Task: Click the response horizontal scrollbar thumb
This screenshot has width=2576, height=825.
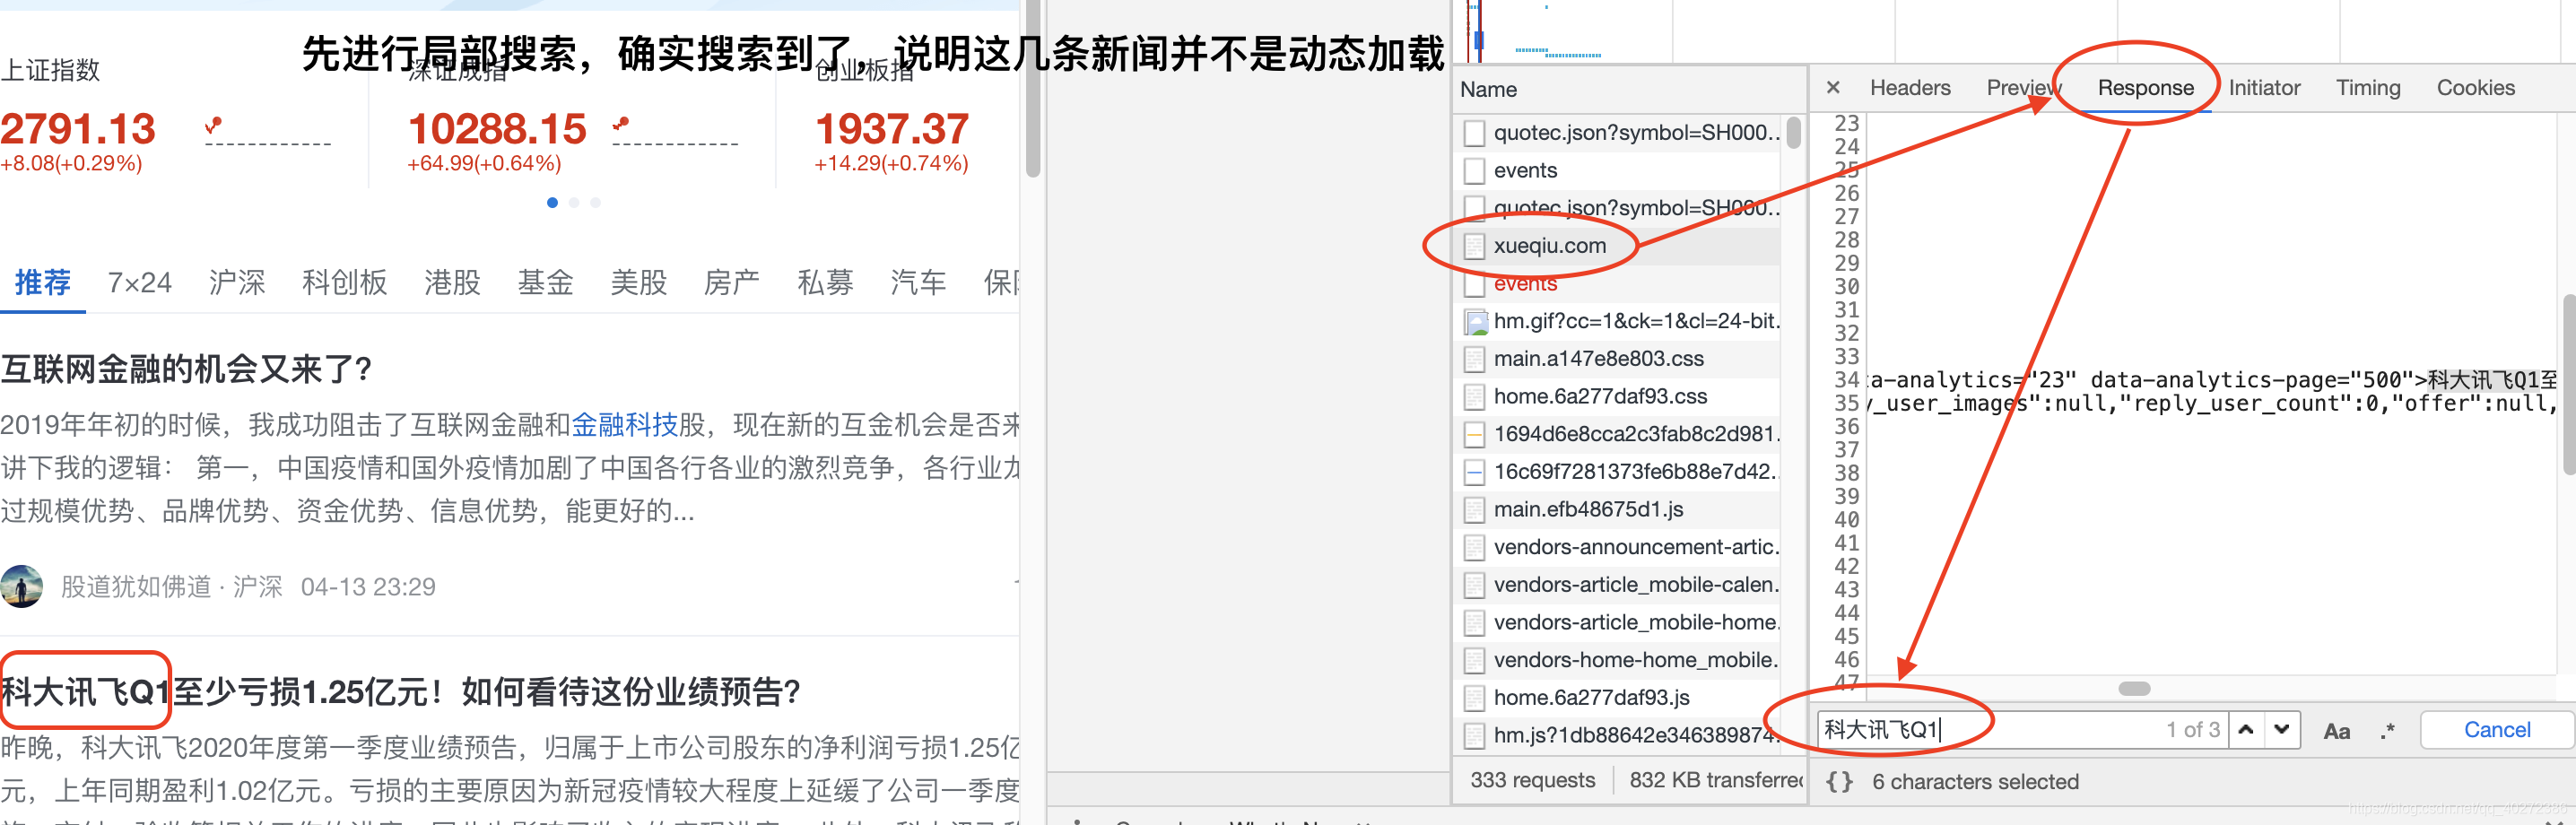Action: click(x=2134, y=689)
